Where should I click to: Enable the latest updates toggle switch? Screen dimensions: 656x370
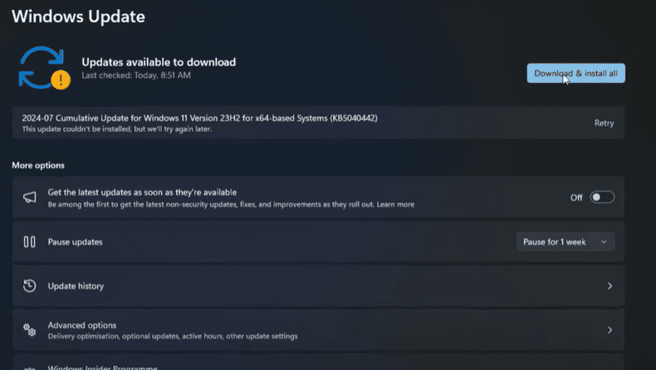click(602, 197)
